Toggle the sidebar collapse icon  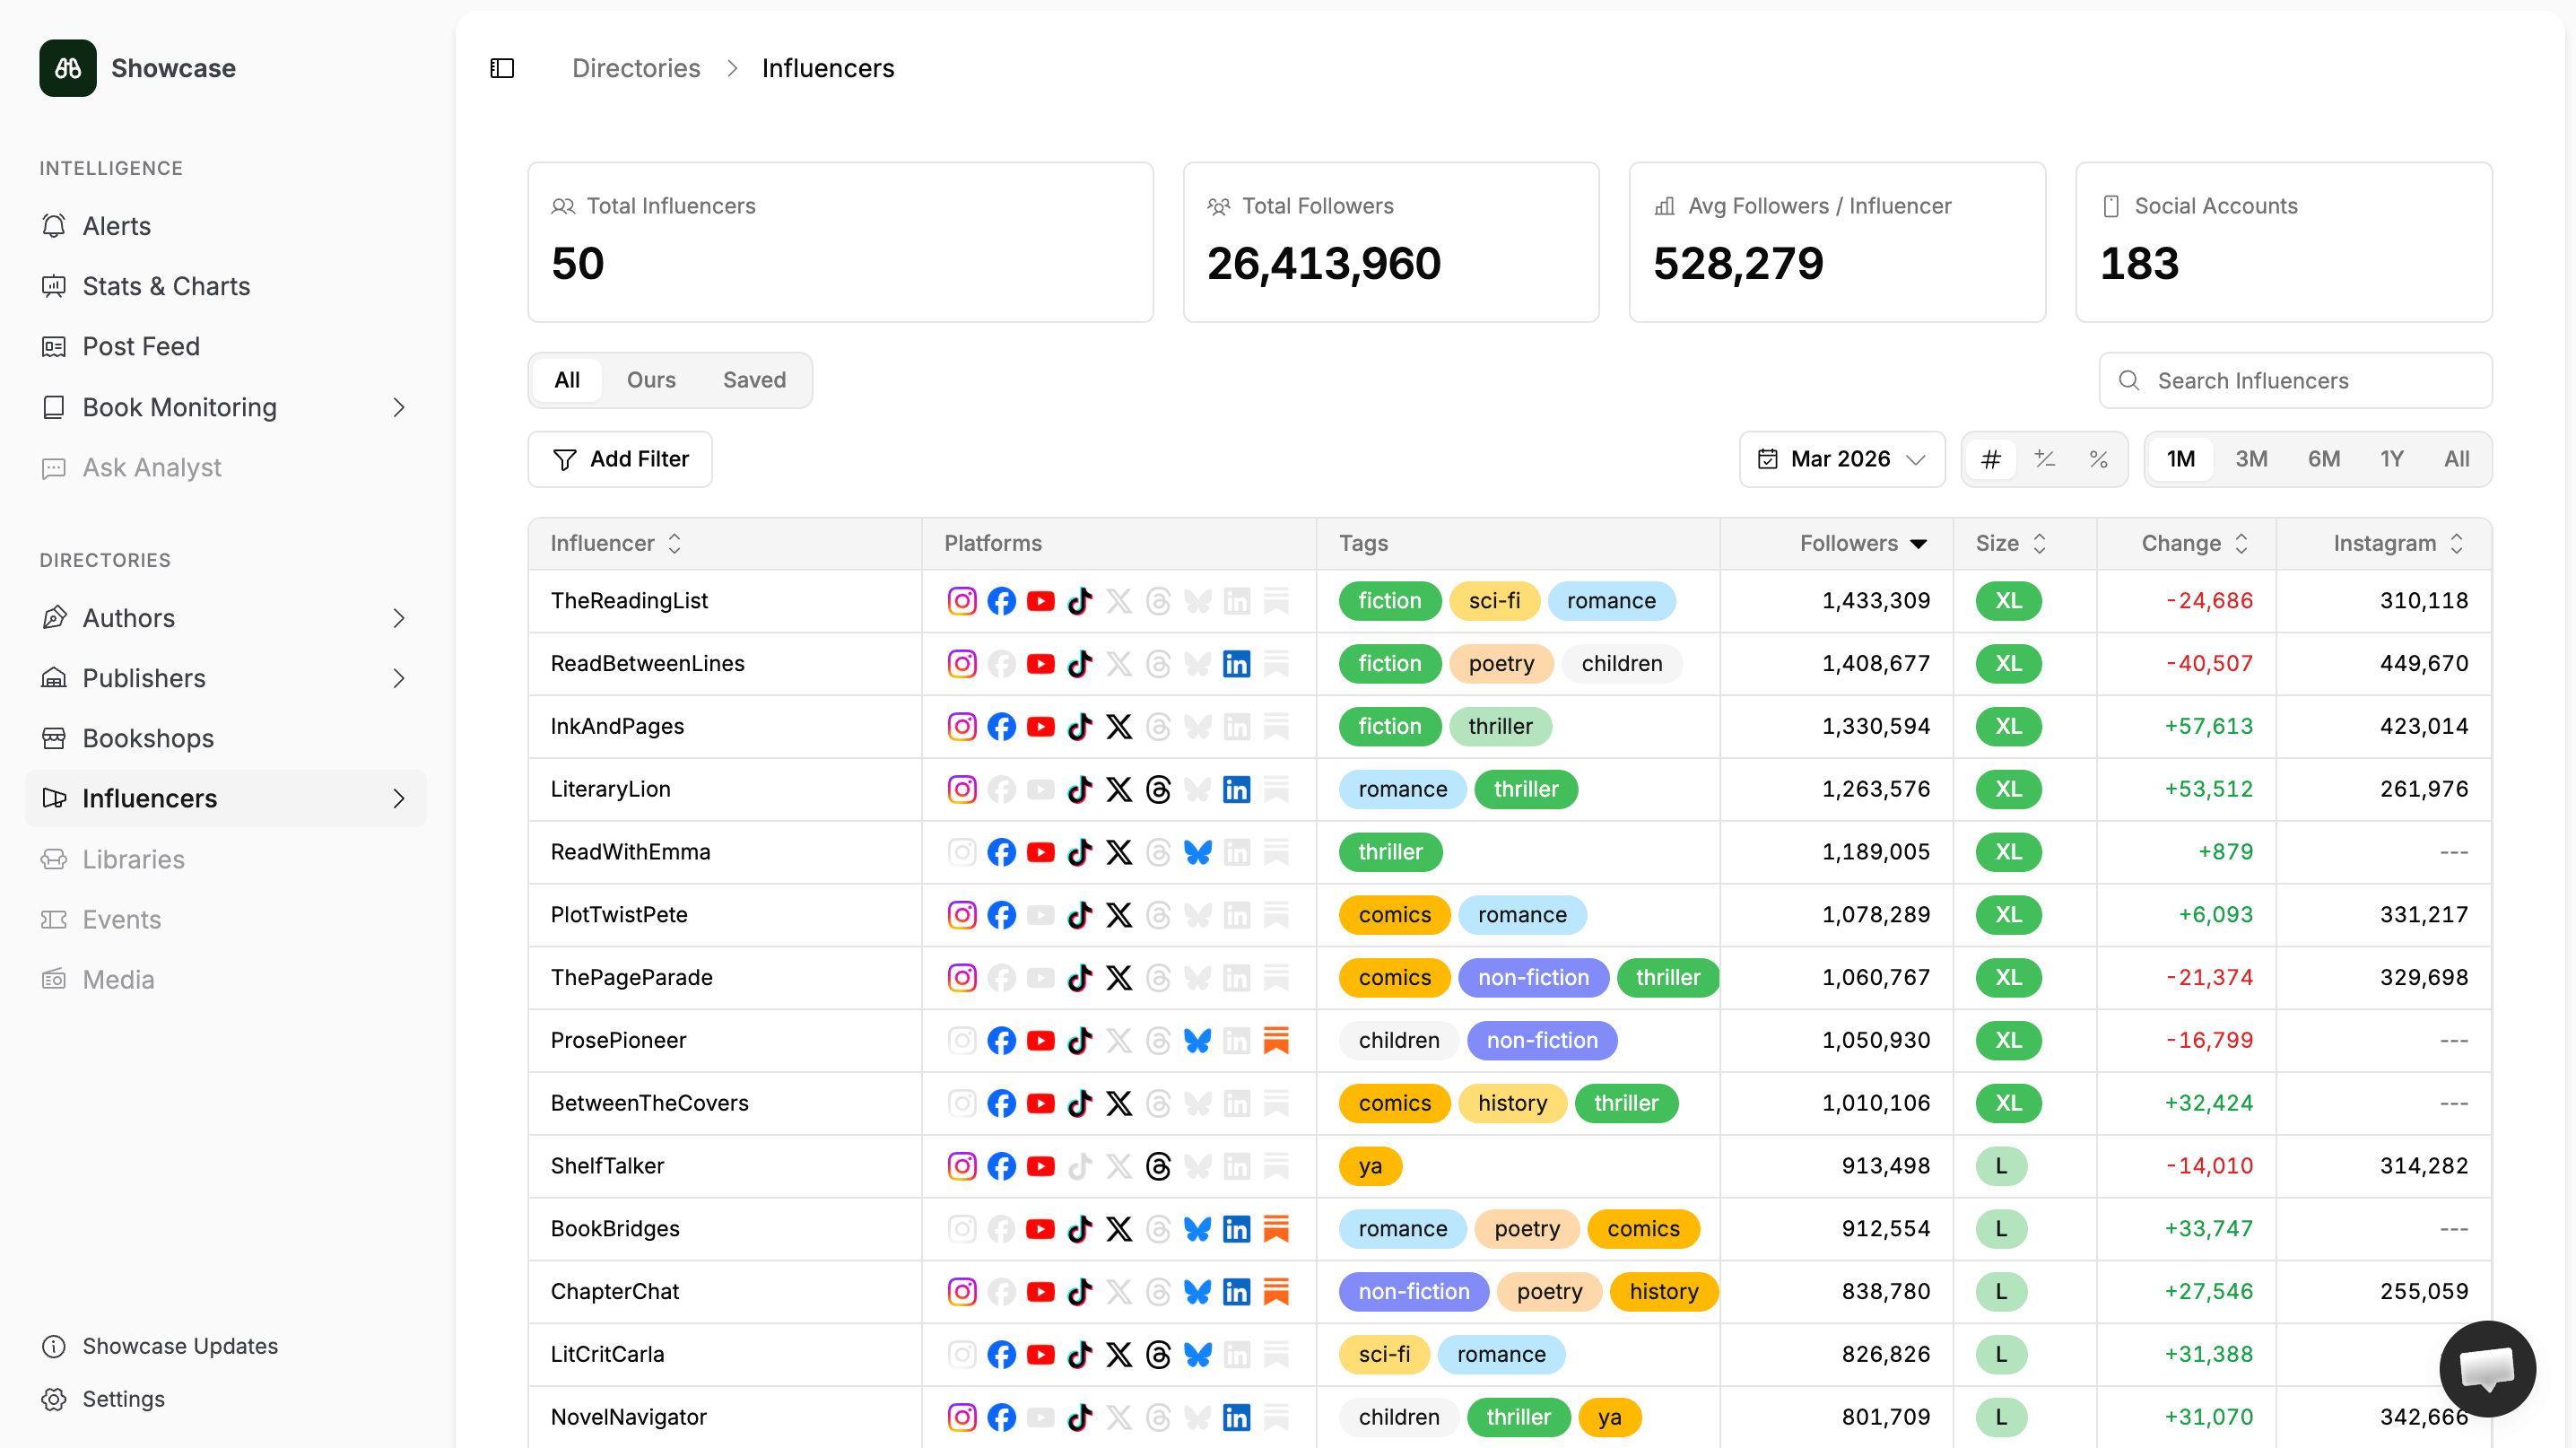[x=502, y=68]
